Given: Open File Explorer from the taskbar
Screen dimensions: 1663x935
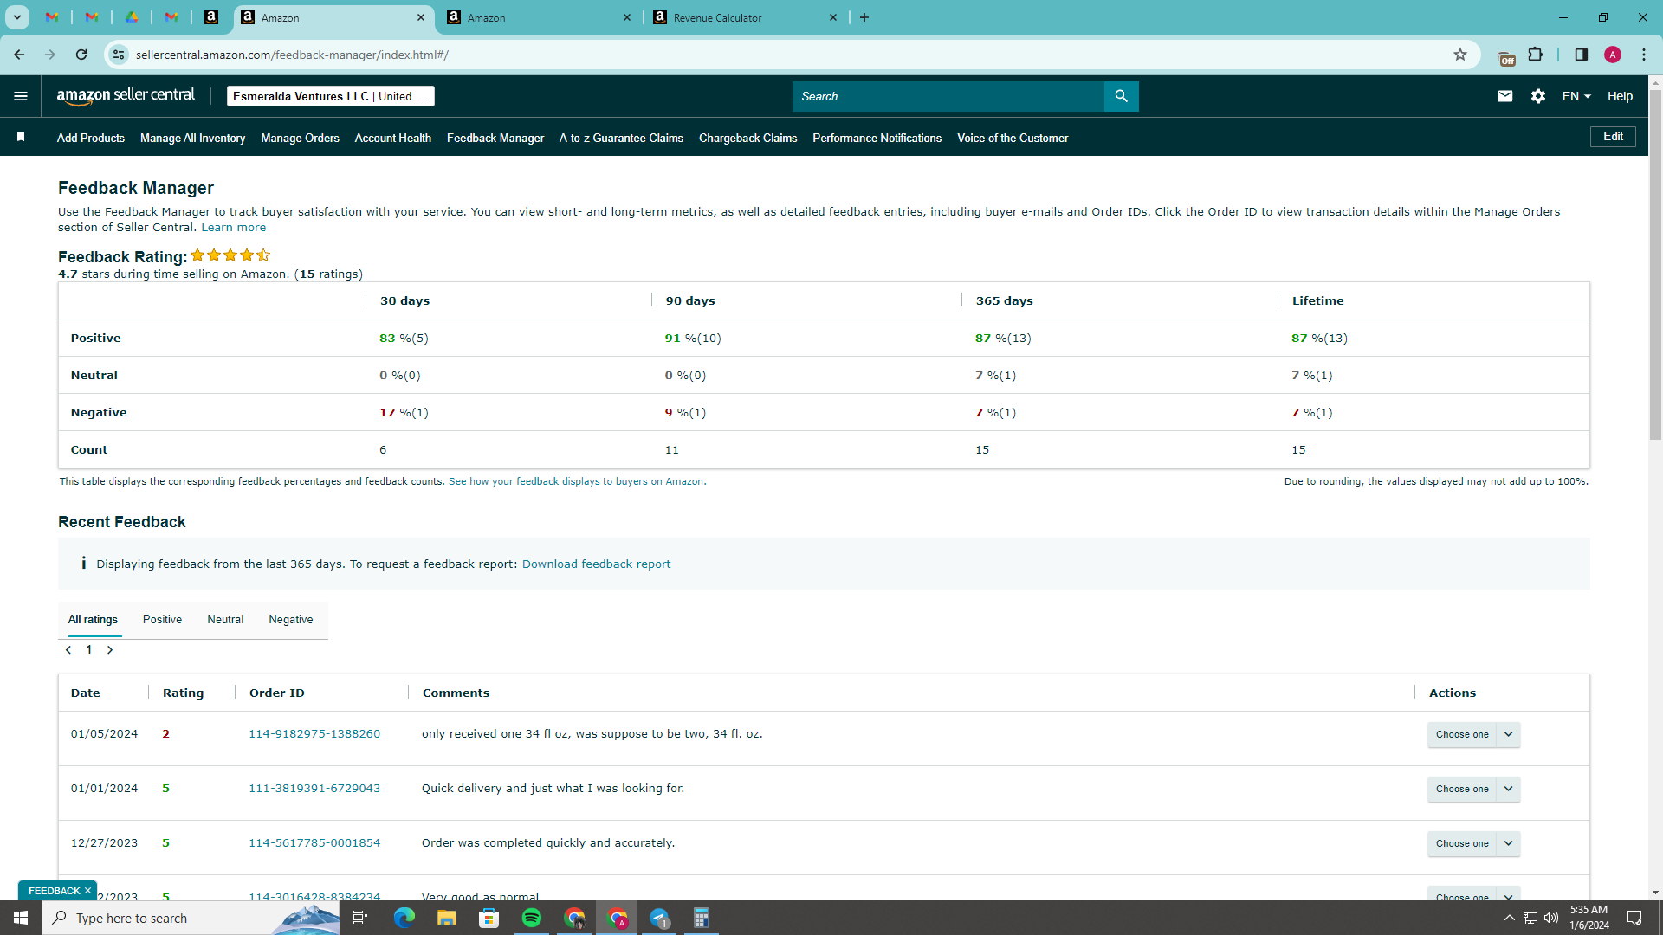Looking at the screenshot, I should click(447, 918).
